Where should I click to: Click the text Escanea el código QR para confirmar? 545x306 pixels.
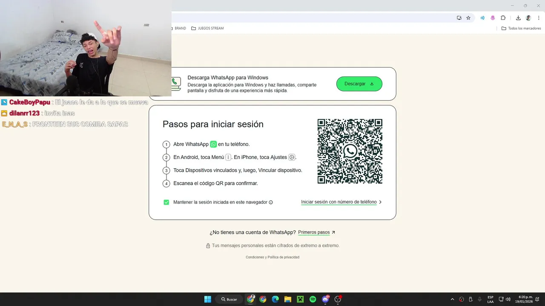[x=215, y=183]
